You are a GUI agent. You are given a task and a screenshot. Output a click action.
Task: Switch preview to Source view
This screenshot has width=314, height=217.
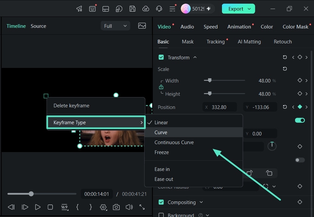tap(38, 26)
